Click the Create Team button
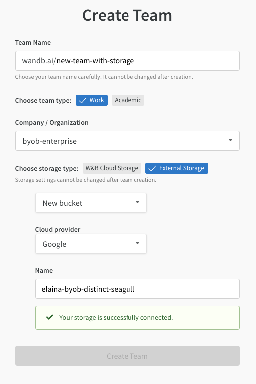The image size is (256, 384). click(128, 356)
